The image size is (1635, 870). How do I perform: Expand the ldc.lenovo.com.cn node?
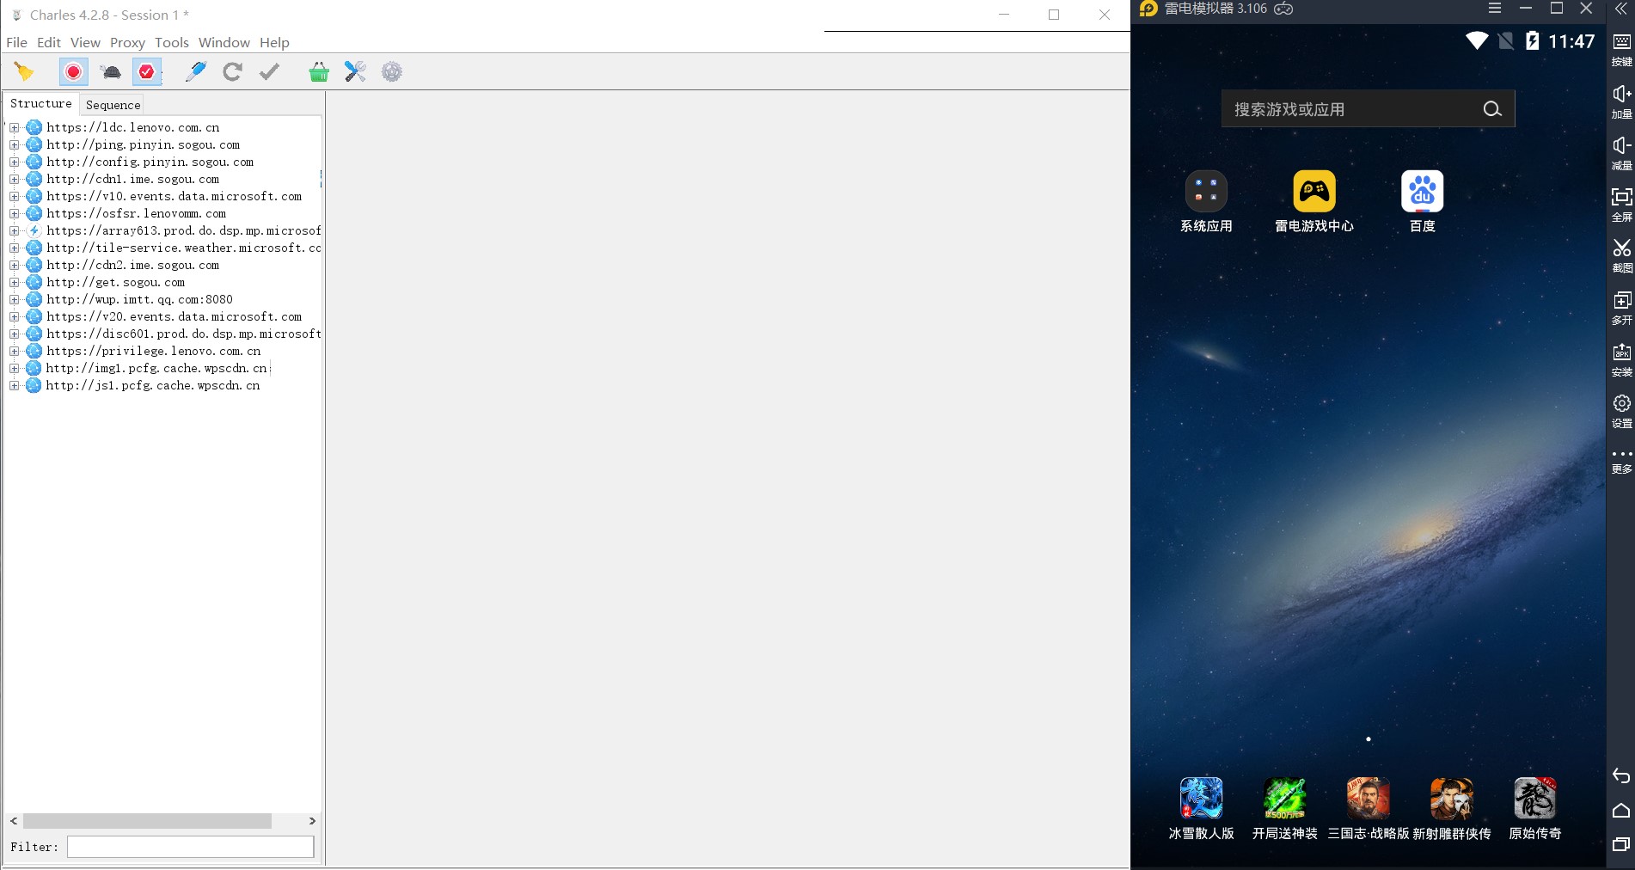click(x=15, y=127)
